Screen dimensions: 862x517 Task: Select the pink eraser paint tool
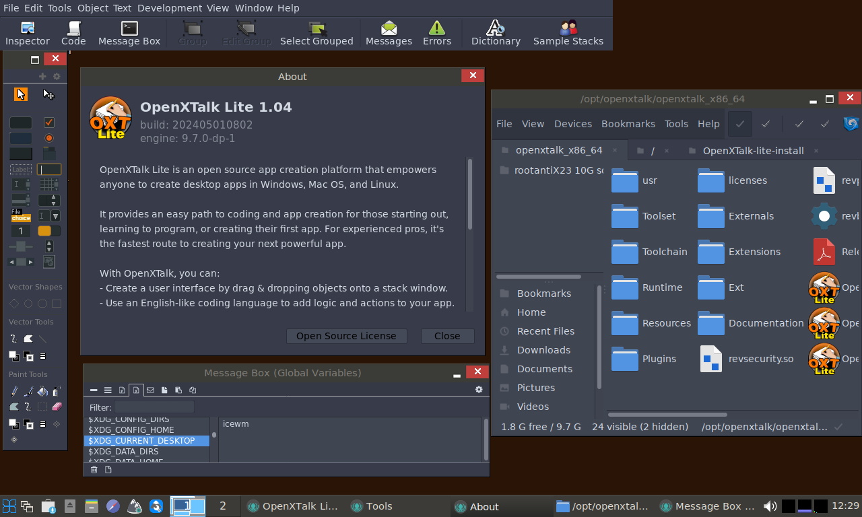pyautogui.click(x=57, y=407)
